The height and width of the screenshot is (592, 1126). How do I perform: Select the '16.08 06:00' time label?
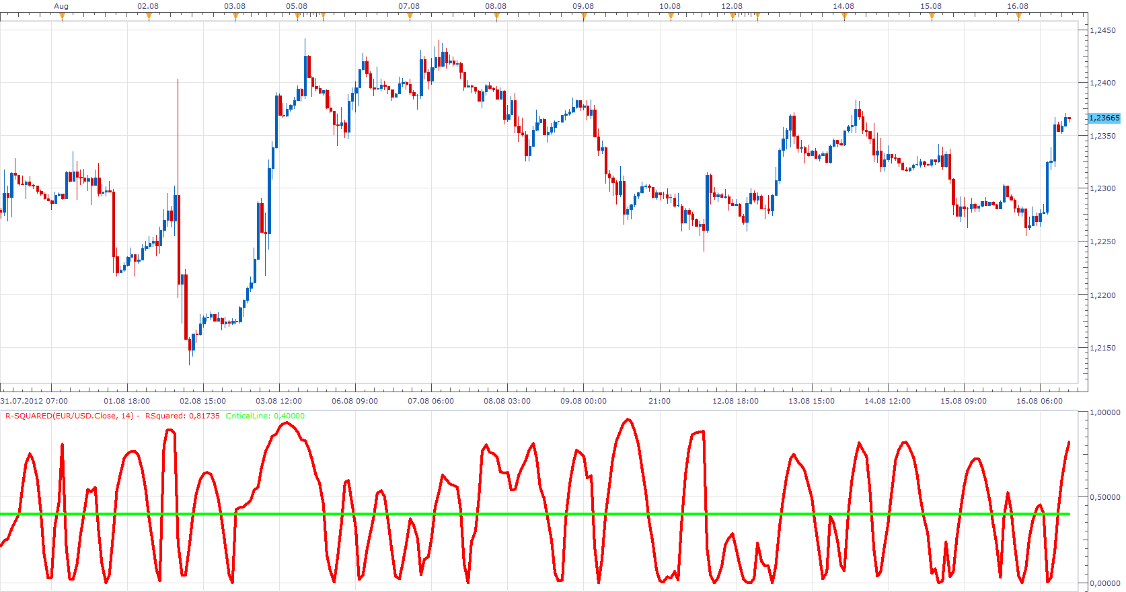[x=1040, y=401]
